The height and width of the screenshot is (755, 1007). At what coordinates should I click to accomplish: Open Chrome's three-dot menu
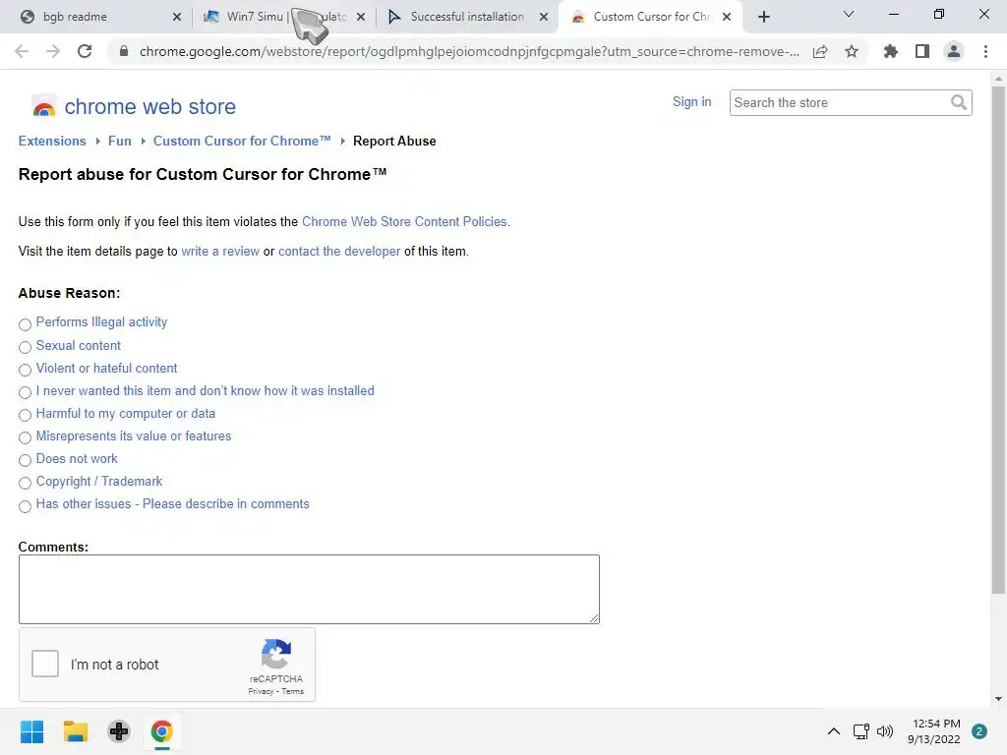pyautogui.click(x=985, y=51)
